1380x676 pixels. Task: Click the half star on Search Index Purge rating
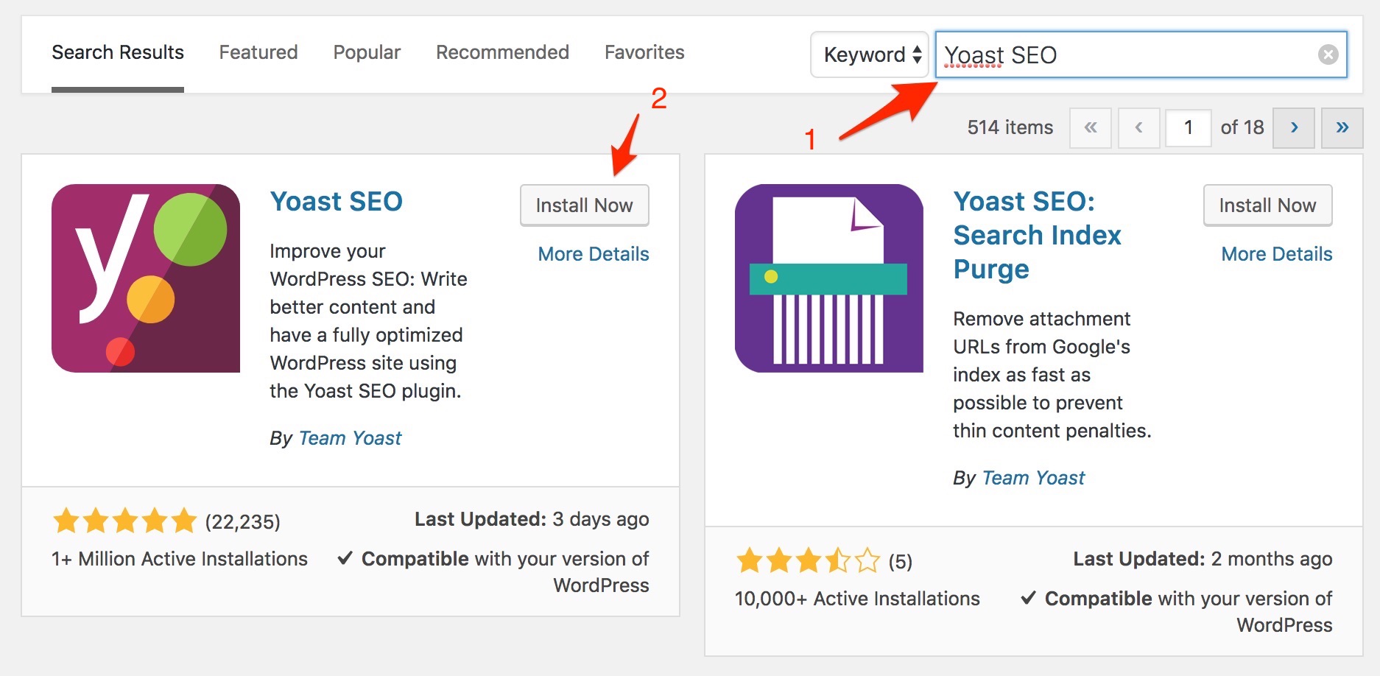(839, 560)
